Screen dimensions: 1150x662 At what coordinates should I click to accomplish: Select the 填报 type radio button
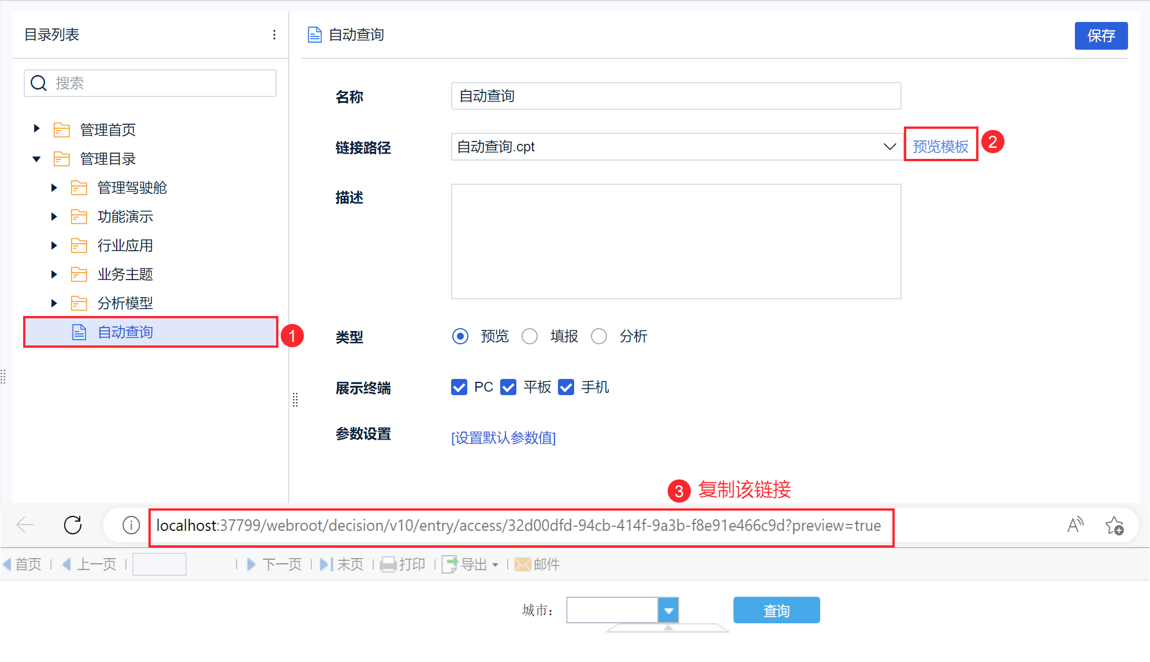pyautogui.click(x=530, y=336)
